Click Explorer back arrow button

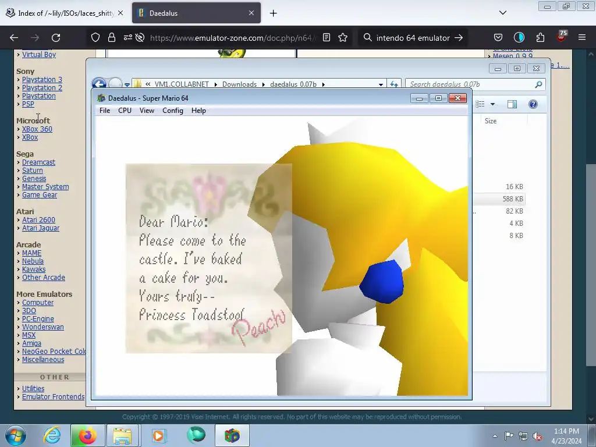99,83
